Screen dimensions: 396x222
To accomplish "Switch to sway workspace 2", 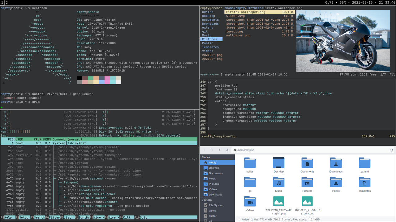I will click(6, 2).
